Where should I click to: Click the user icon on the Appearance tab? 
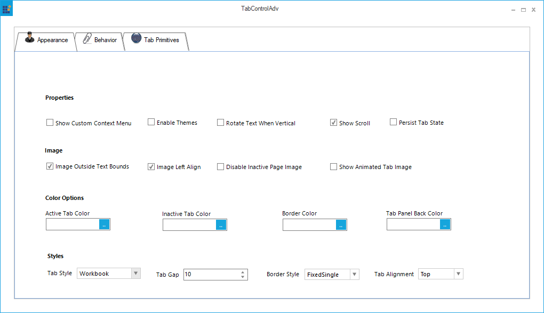30,39
